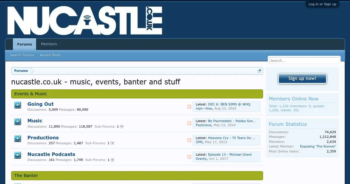Open the Going Out forum

(x=41, y=104)
